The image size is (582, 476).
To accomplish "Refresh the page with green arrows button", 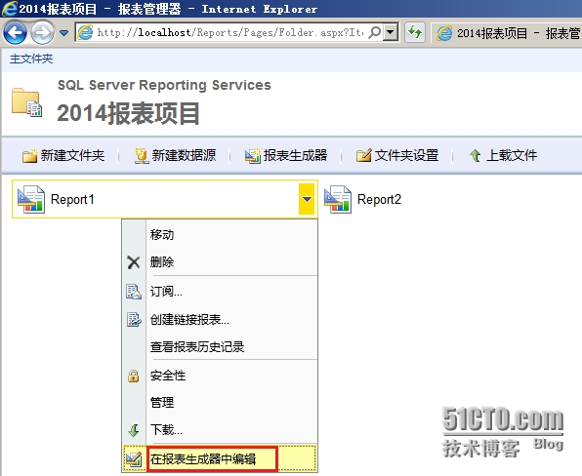I will point(415,32).
